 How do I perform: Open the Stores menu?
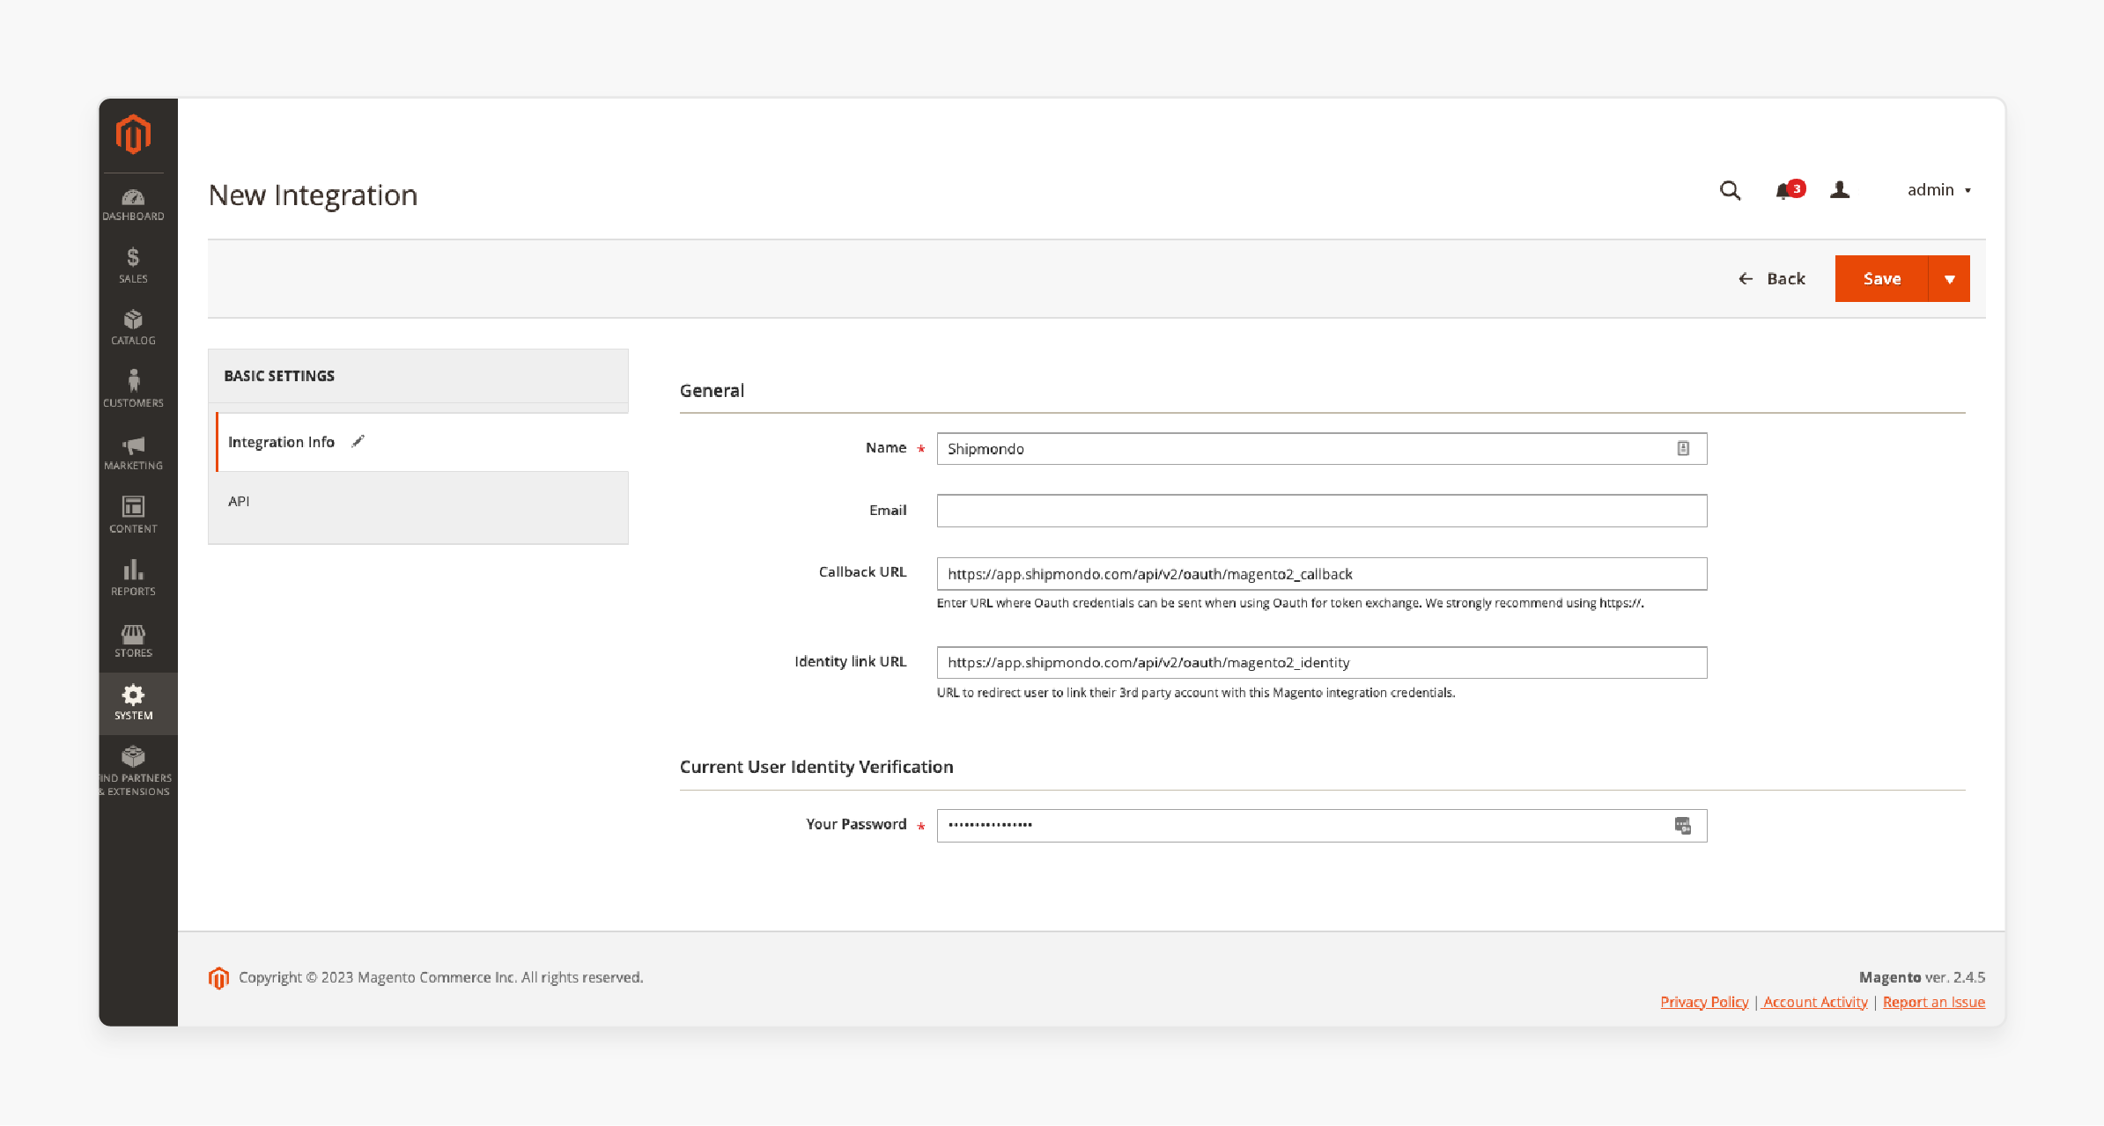tap(133, 641)
